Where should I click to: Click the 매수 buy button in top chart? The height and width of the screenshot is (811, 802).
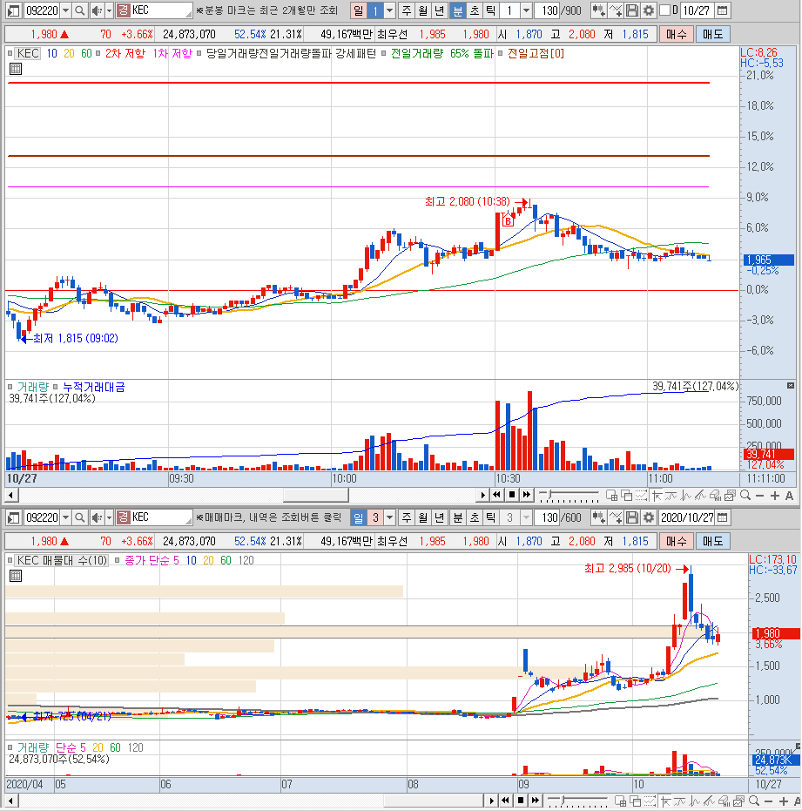[676, 34]
